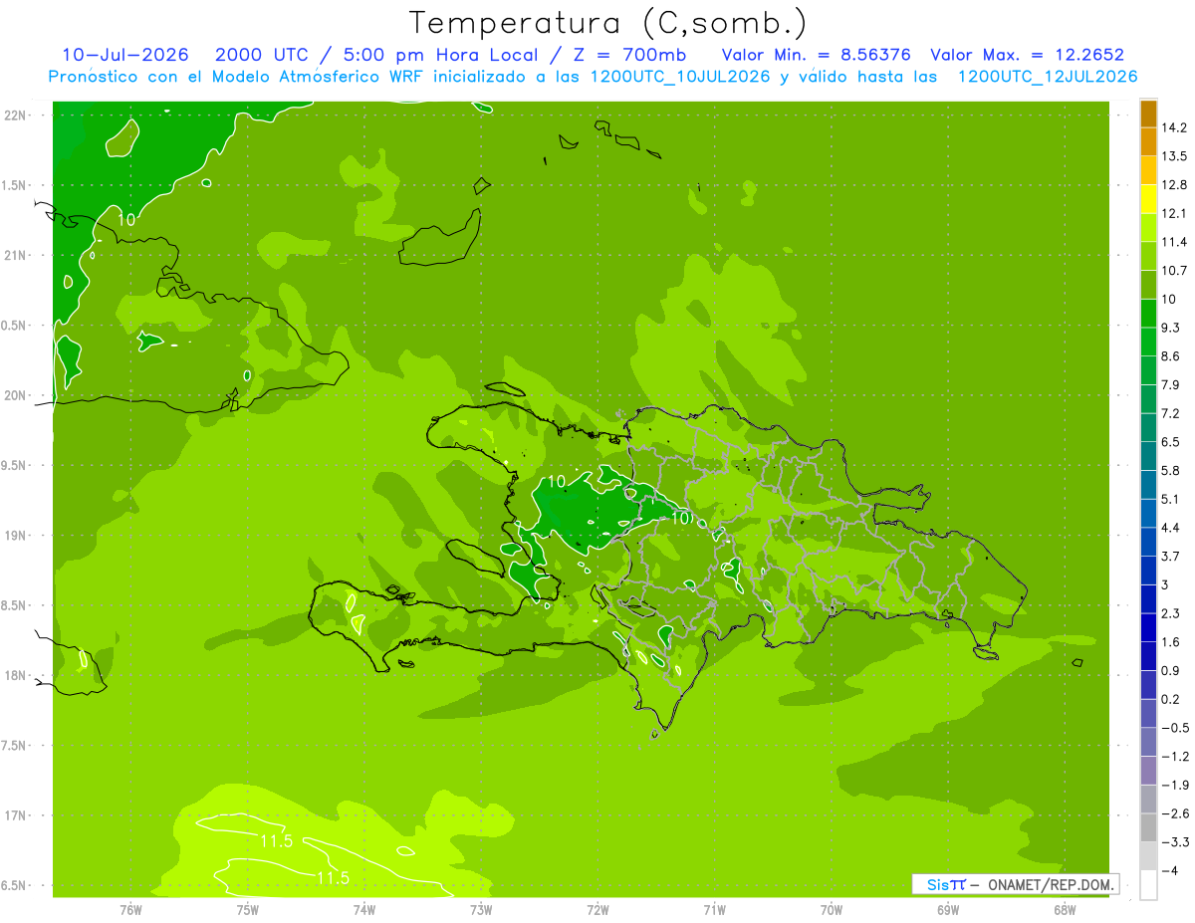
Task: Click colorbar value '4.4'
Action: [1171, 528]
